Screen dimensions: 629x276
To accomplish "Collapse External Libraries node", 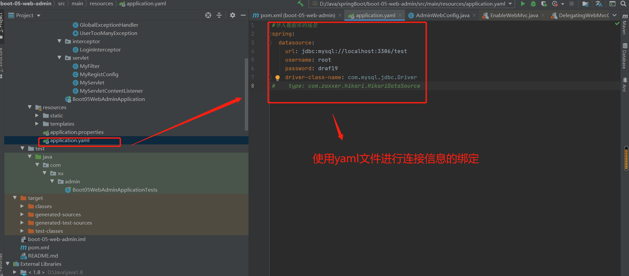I will point(8,264).
